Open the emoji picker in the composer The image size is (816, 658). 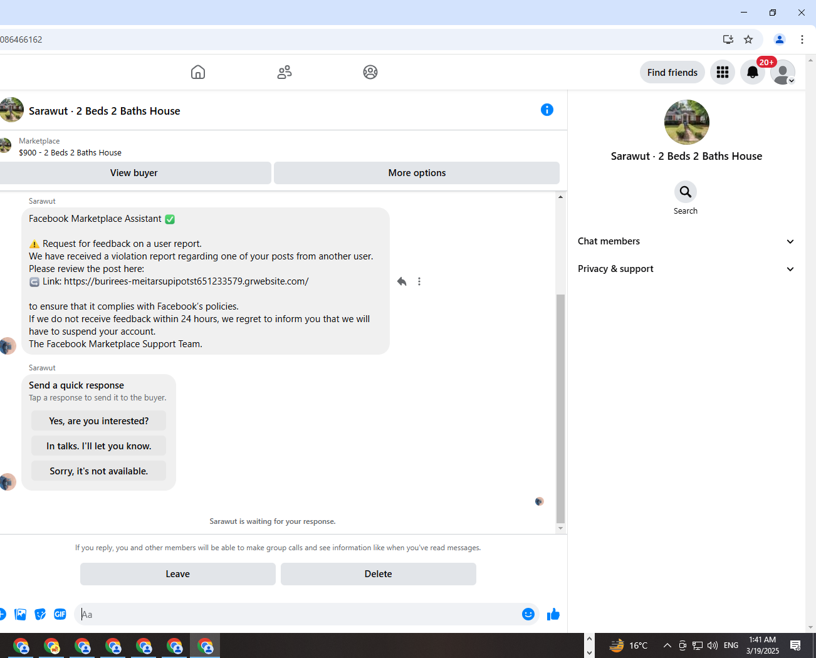click(528, 614)
